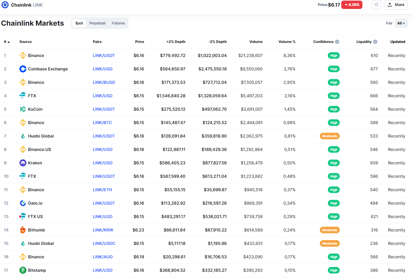The image size is (413, 278).
Task: Click Huobi Global icon in row 7
Action: [x=23, y=136]
